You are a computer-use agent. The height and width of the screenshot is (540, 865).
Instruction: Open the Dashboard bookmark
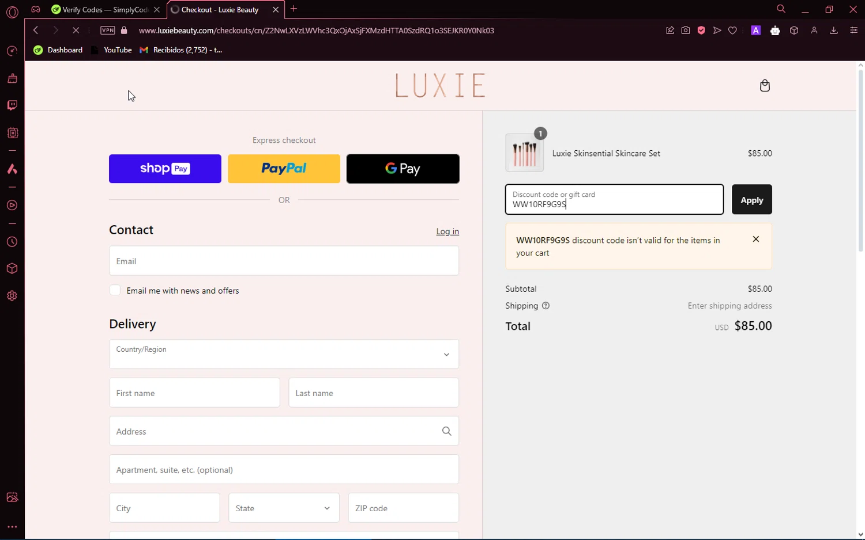[x=58, y=50]
